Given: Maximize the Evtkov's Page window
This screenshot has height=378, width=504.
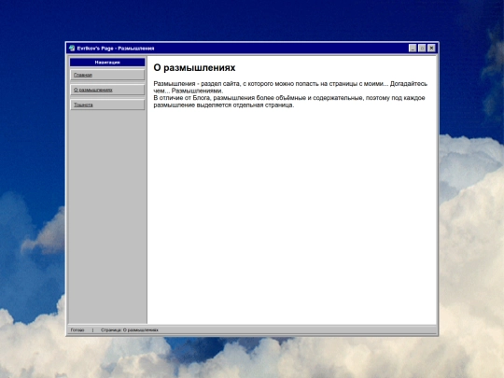Looking at the screenshot, I should click(422, 49).
